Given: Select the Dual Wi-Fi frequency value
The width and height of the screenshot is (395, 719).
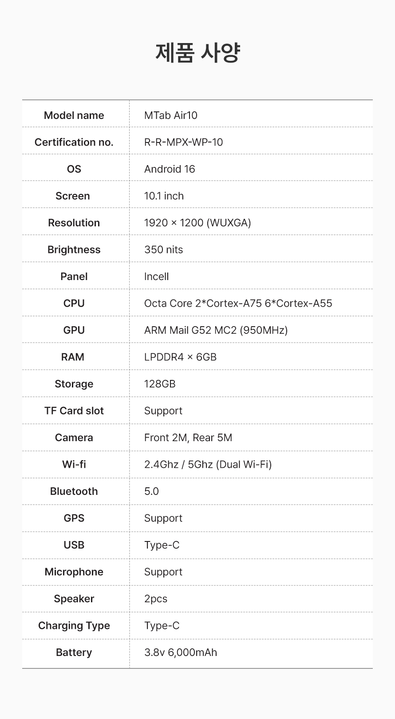Looking at the screenshot, I should (x=208, y=464).
